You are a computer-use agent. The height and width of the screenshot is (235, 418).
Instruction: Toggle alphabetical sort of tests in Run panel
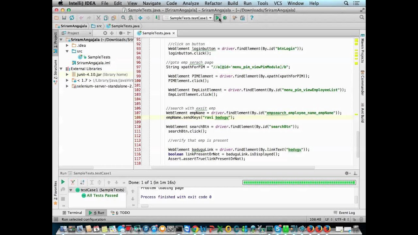(82, 182)
